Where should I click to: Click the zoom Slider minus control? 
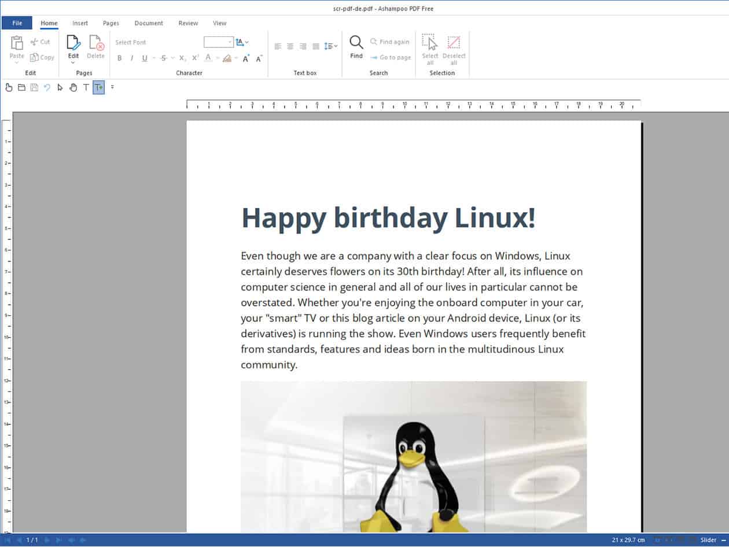723,540
